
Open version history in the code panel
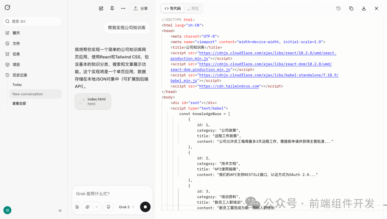338,8
